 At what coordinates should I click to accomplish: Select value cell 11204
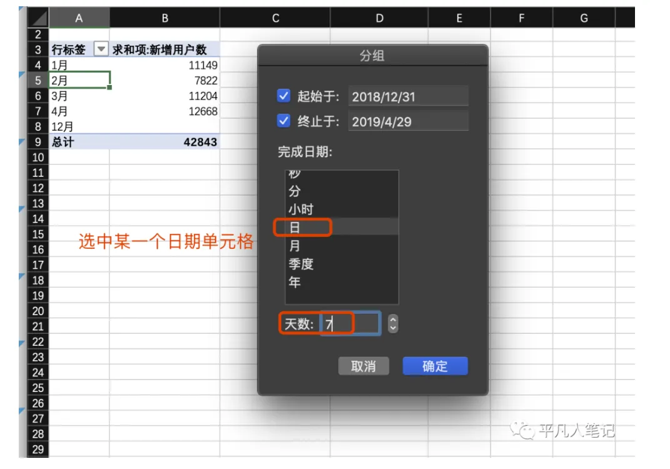click(165, 96)
